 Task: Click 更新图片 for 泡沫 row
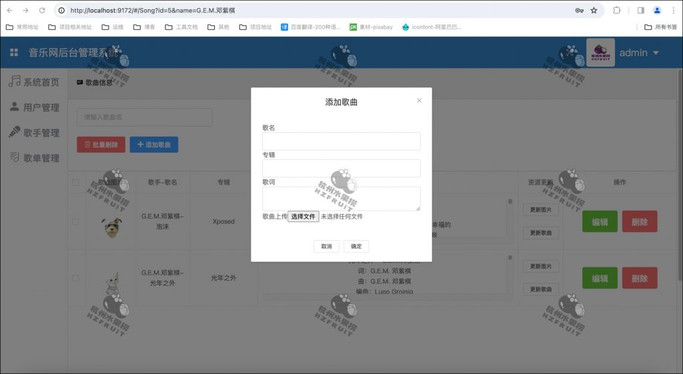click(540, 209)
